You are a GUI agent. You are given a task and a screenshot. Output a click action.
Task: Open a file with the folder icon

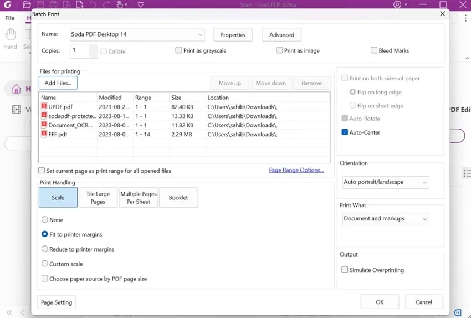click(x=27, y=4)
